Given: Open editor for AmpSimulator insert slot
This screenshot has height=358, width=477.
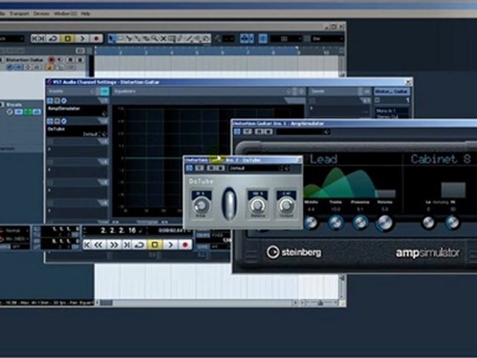Looking at the screenshot, I should coord(64,100).
